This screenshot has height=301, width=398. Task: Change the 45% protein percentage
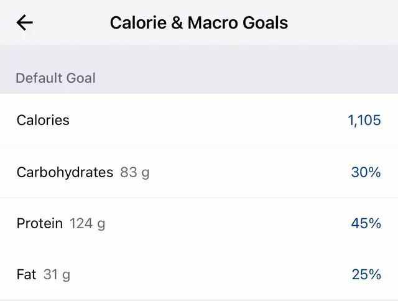tap(366, 223)
